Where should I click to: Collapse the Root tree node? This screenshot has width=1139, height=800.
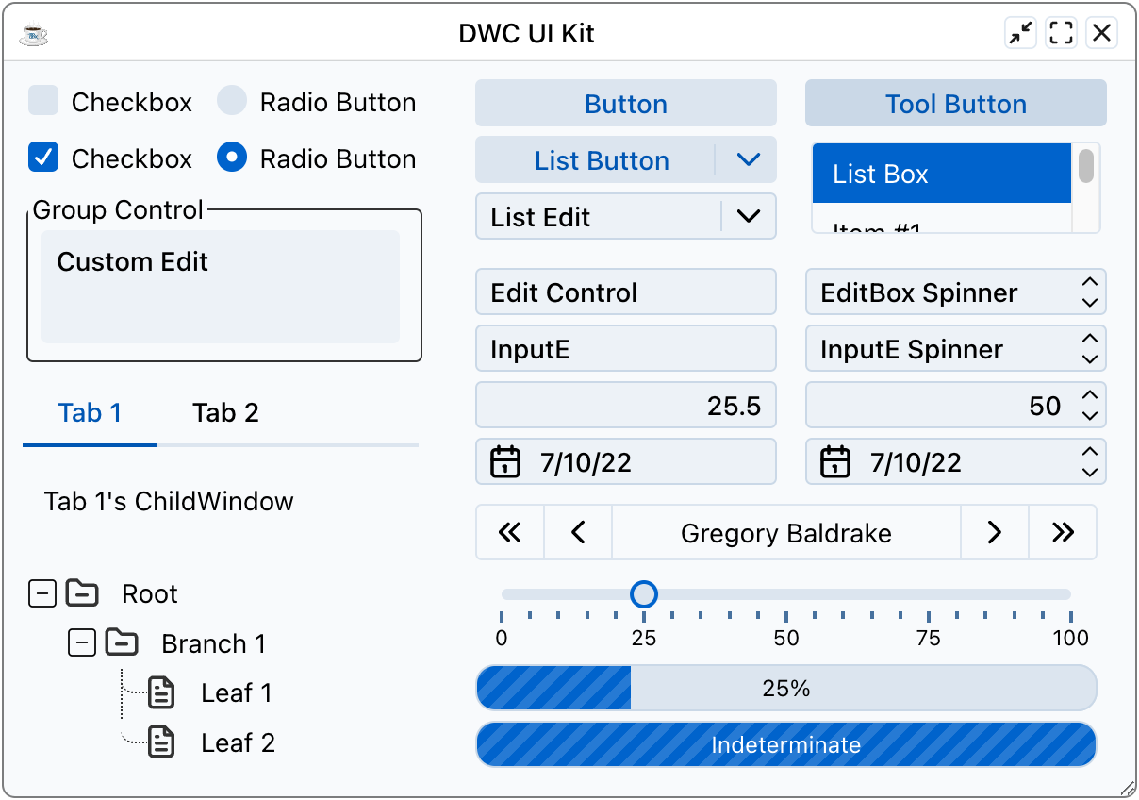point(42,593)
